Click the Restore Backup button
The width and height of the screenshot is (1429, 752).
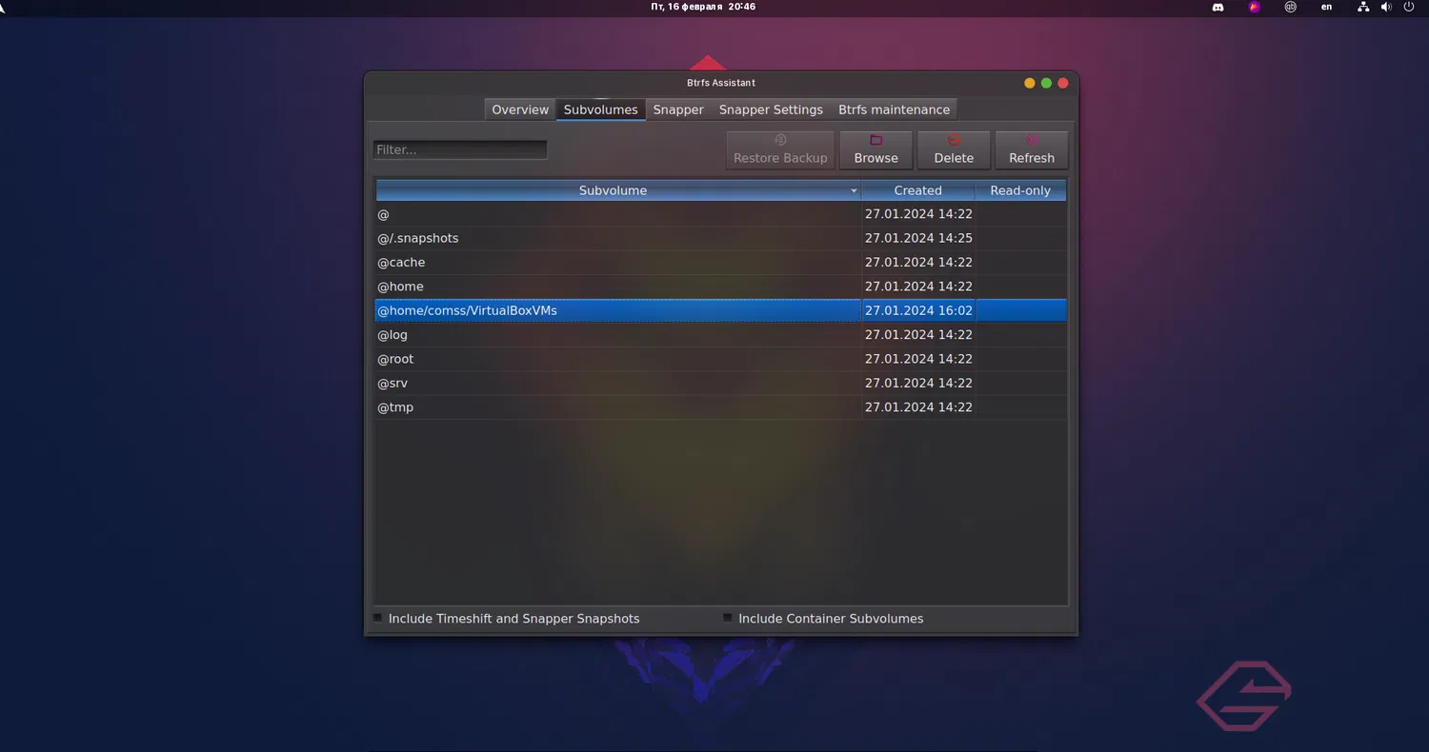tap(780, 150)
